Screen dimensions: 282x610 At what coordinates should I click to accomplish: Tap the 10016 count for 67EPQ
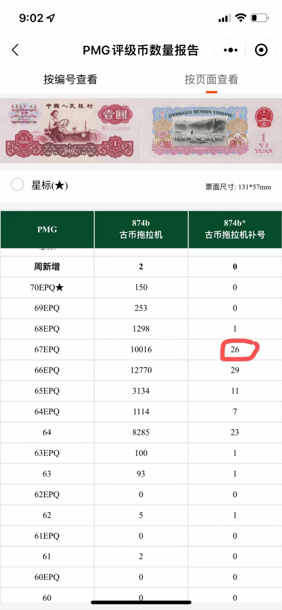pos(141,349)
